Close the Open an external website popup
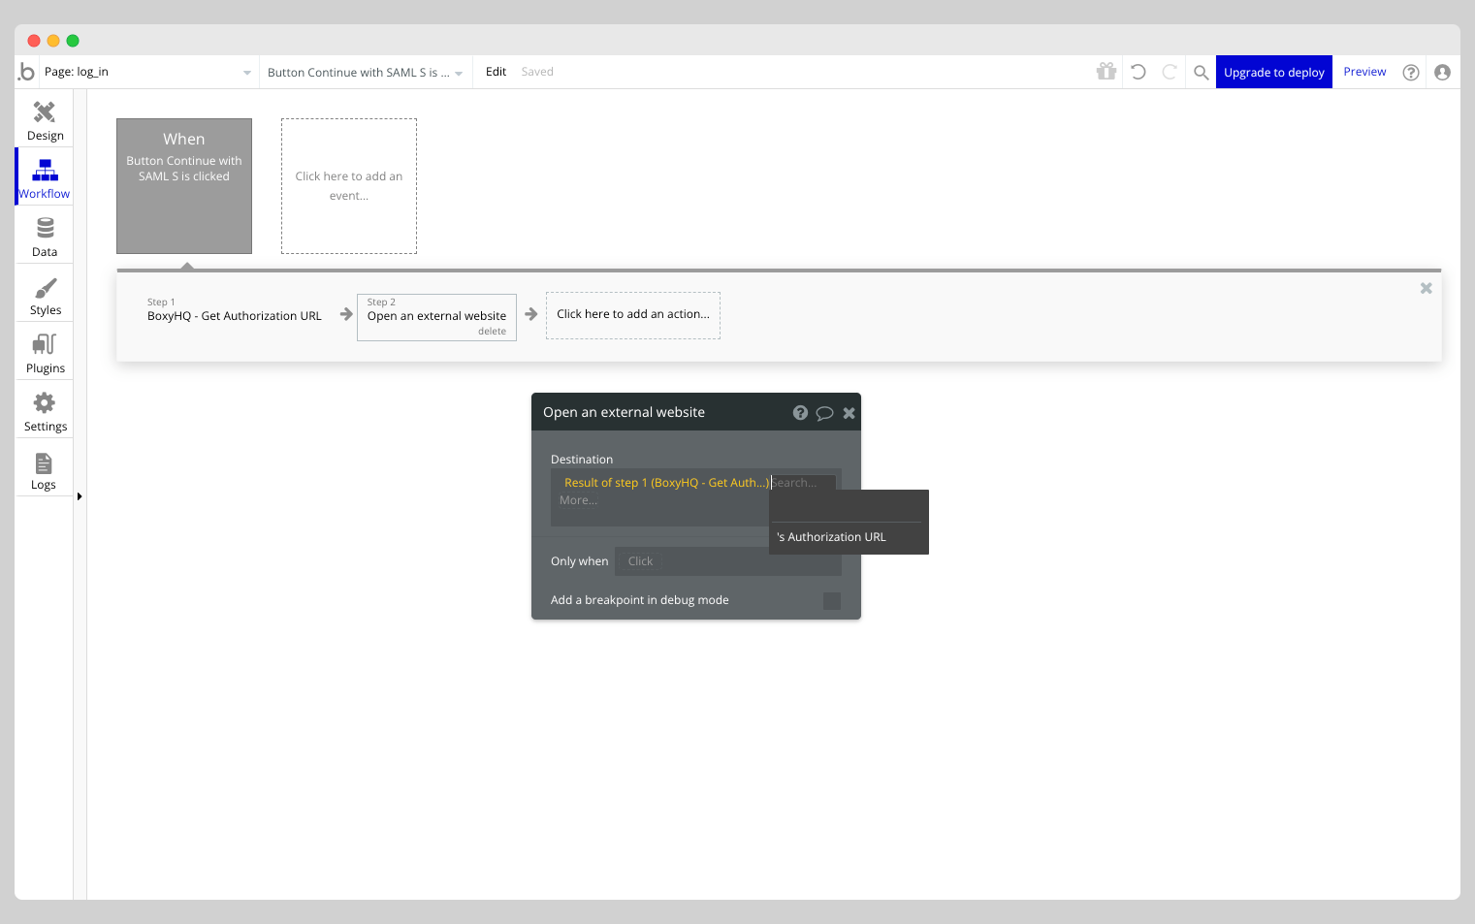This screenshot has width=1475, height=924. (849, 412)
